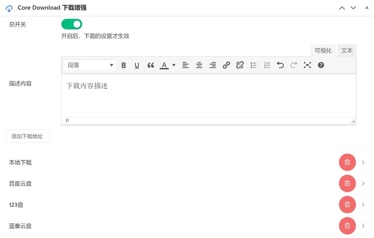Move panel up with up arrow
This screenshot has width=374, height=238.
pos(342,8)
